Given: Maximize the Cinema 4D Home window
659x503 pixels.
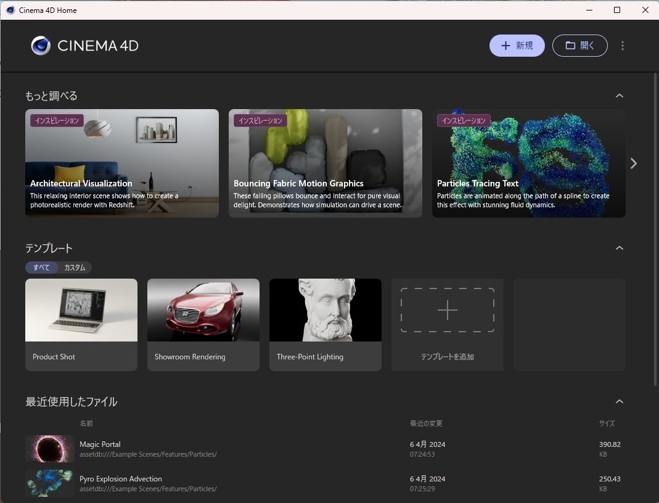Looking at the screenshot, I should click(x=617, y=10).
